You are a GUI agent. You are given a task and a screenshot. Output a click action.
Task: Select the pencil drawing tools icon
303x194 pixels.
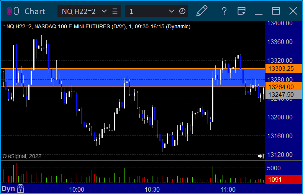pos(202,11)
